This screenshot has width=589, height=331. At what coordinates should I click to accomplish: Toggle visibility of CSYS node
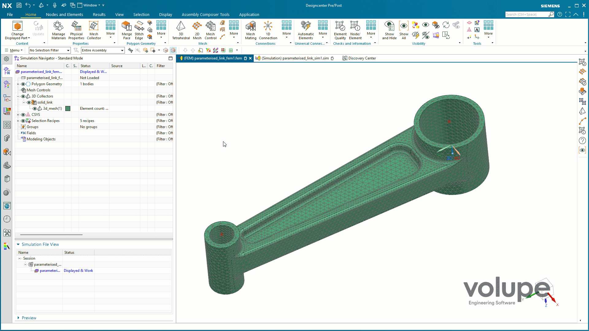point(23,115)
